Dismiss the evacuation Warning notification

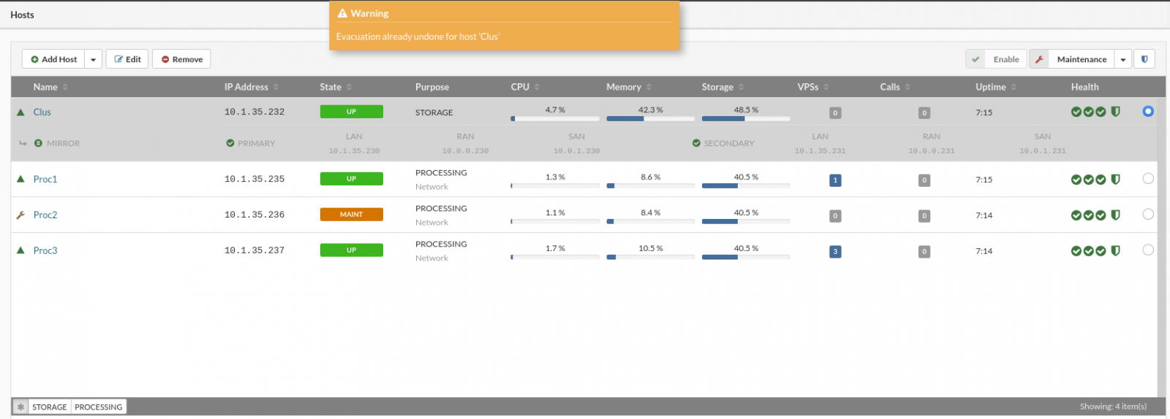pyautogui.click(x=504, y=26)
